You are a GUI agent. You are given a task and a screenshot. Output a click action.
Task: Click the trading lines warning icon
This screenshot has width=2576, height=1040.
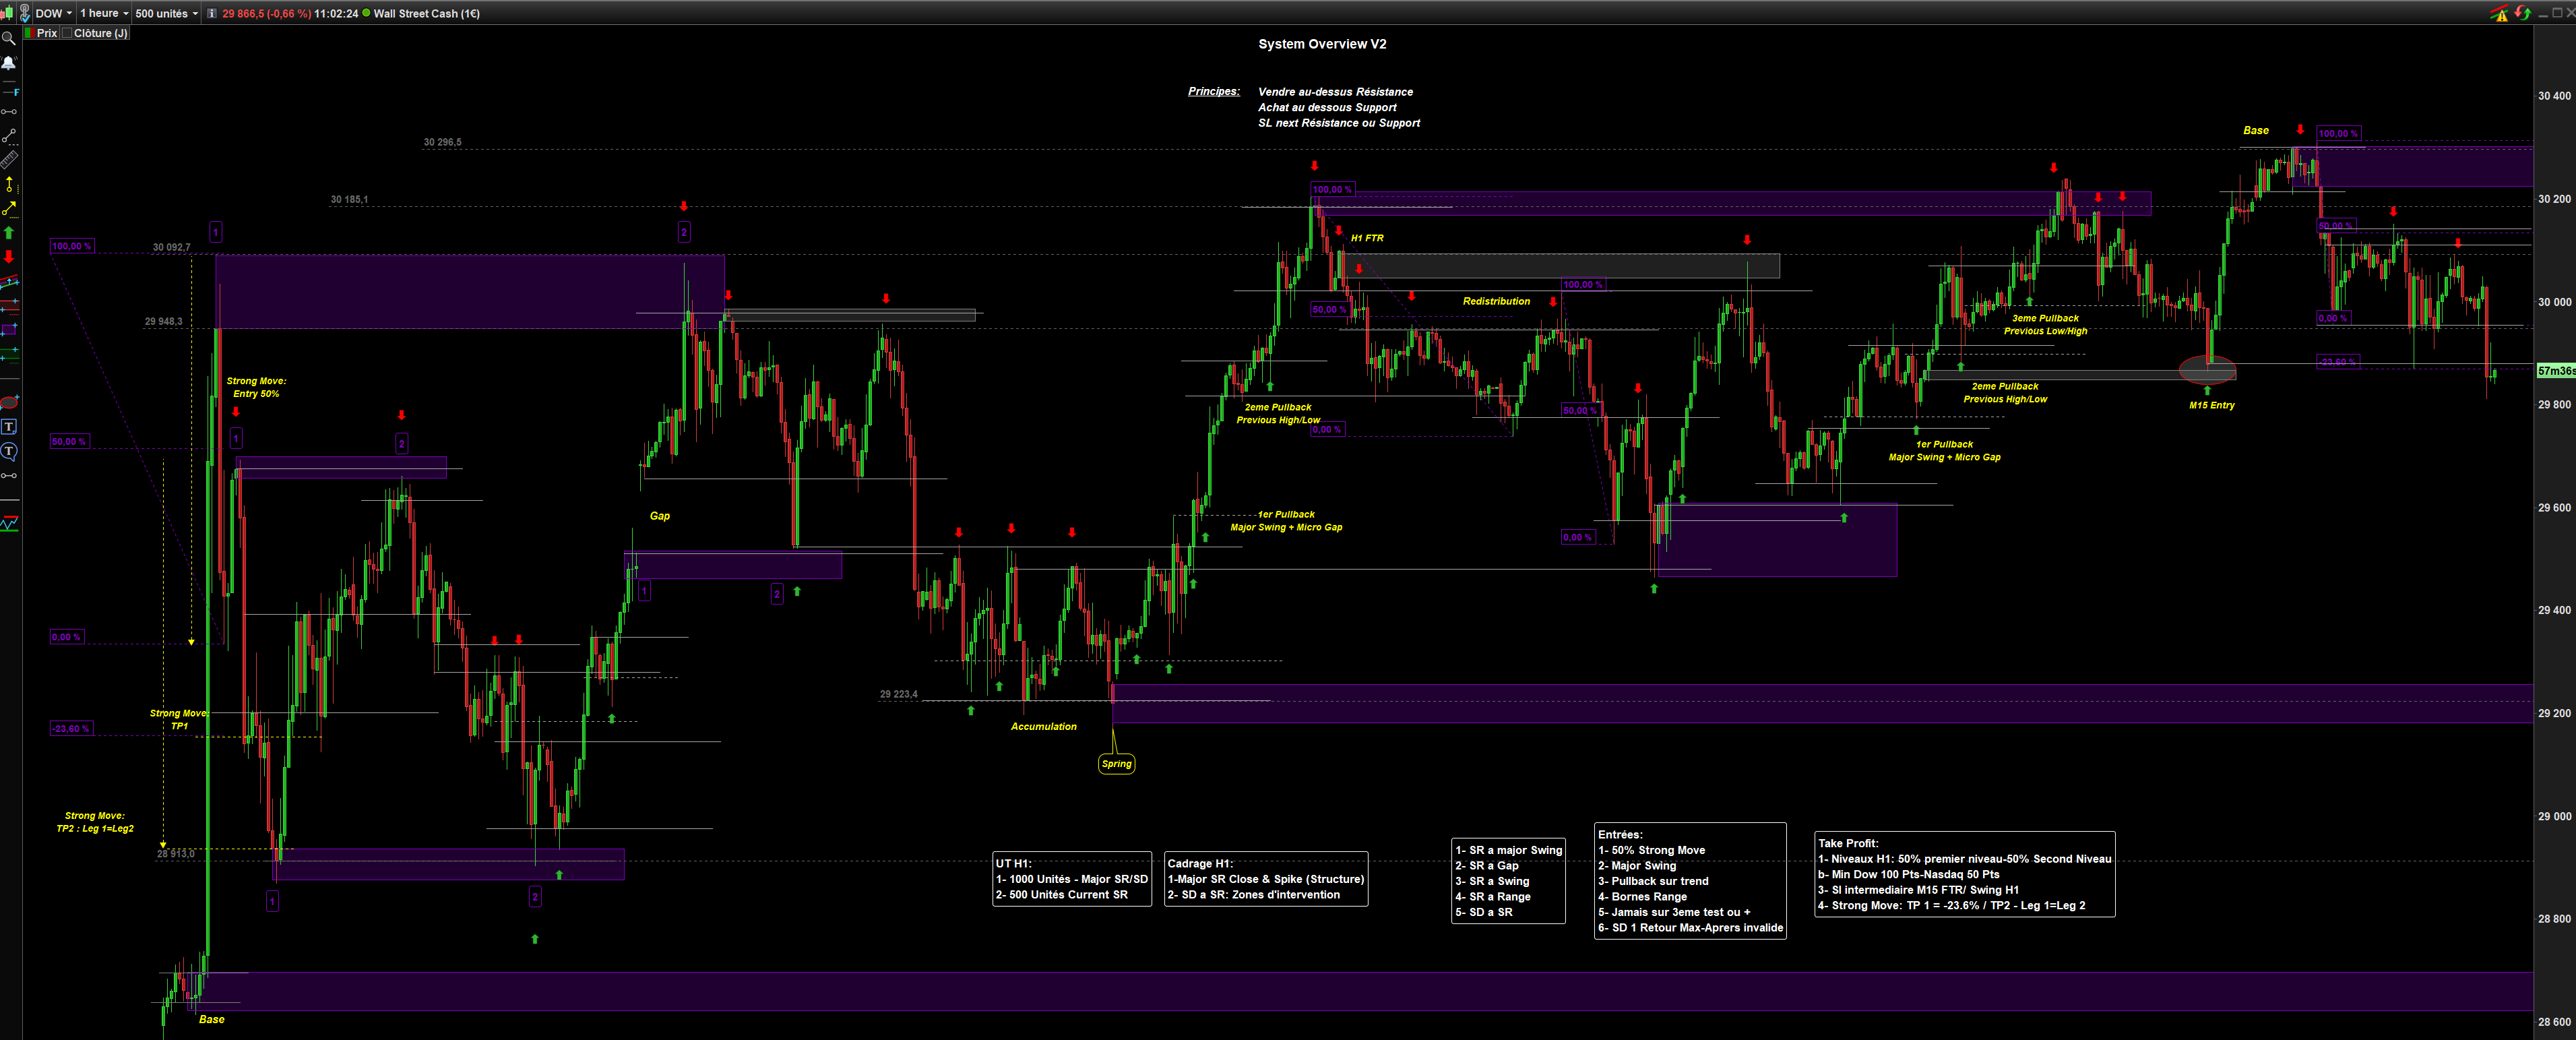tap(2499, 13)
